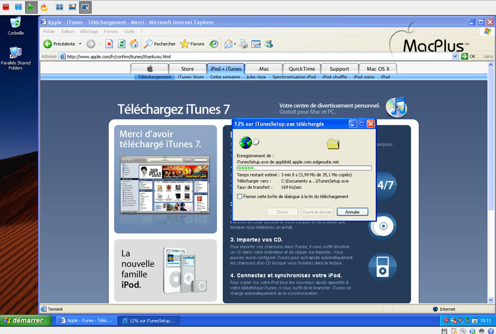
Task: Stop the virtual machine with red button
Action: coord(6,7)
